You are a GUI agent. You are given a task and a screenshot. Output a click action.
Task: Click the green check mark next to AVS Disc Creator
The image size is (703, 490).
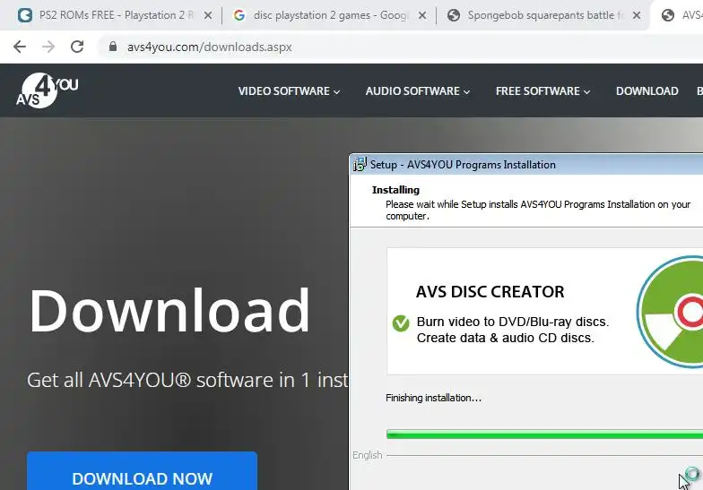(400, 322)
